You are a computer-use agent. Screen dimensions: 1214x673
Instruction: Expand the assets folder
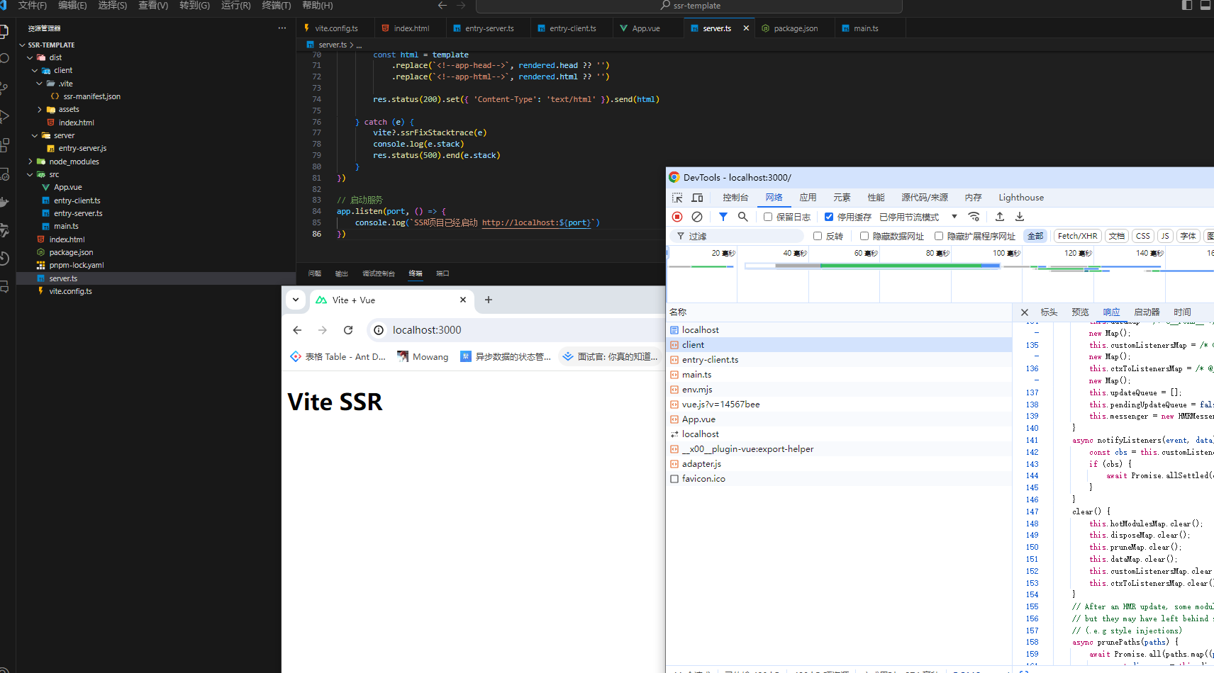[x=39, y=110]
